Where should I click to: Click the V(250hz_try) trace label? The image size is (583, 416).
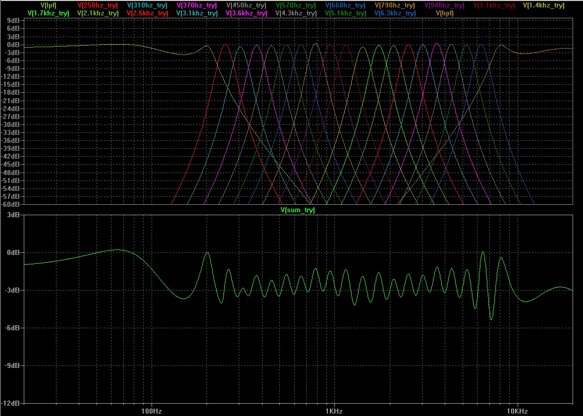tap(98, 5)
